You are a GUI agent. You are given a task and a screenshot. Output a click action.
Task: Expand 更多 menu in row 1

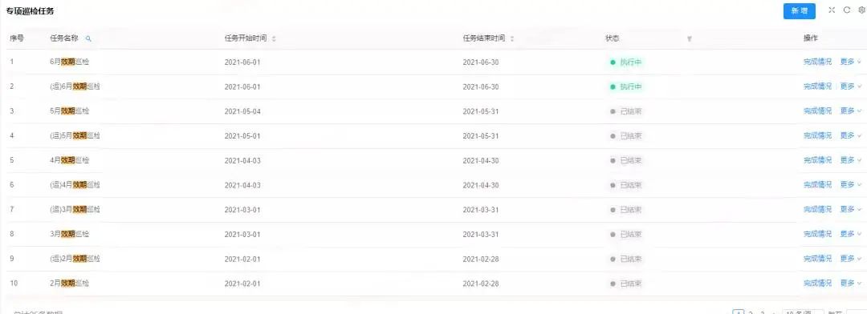coord(851,62)
